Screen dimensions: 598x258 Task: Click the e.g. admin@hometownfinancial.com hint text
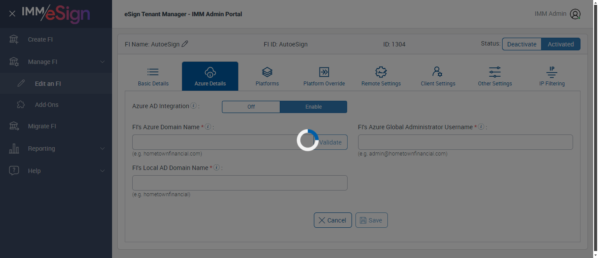(x=403, y=154)
